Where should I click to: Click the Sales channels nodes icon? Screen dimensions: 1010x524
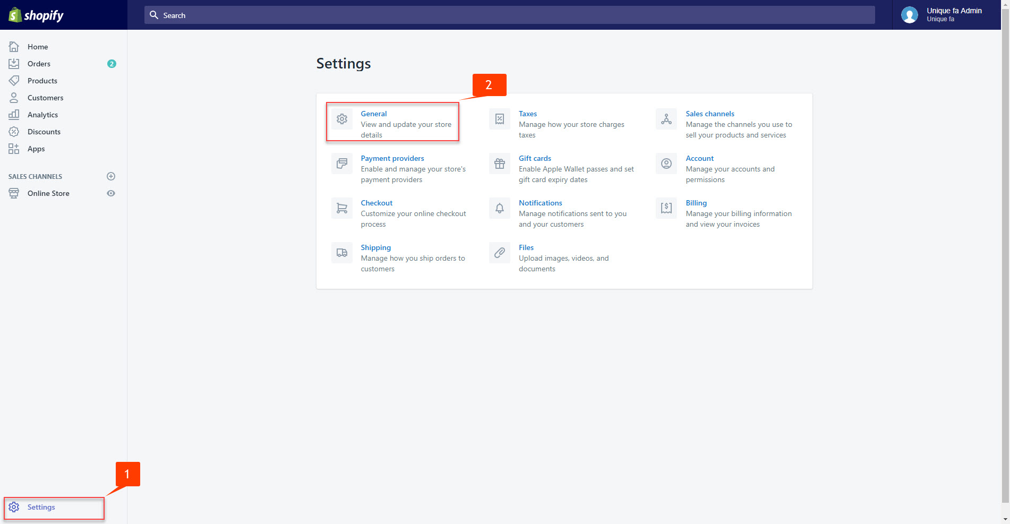666,119
